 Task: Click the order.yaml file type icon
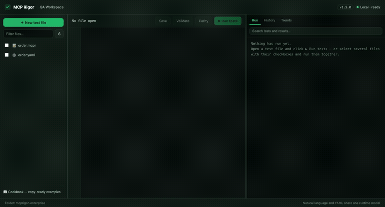click(x=14, y=55)
